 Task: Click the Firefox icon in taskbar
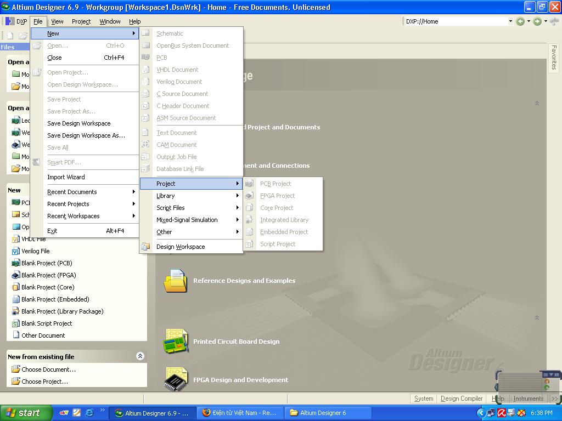tap(206, 413)
